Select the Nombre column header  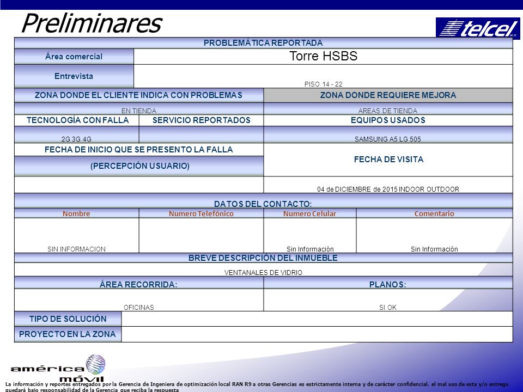pyautogui.click(x=76, y=213)
